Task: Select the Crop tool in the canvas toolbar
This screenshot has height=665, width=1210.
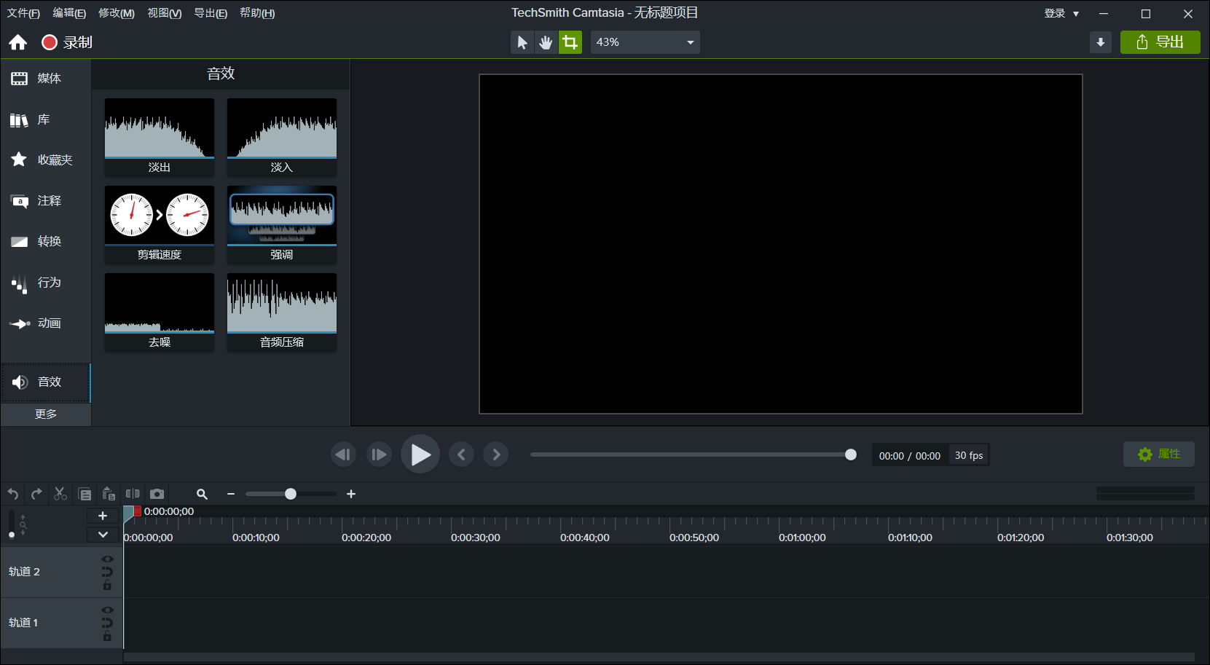Action: [570, 42]
